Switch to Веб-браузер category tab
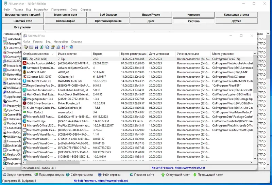This screenshot has height=185, width=272. click(x=108, y=15)
